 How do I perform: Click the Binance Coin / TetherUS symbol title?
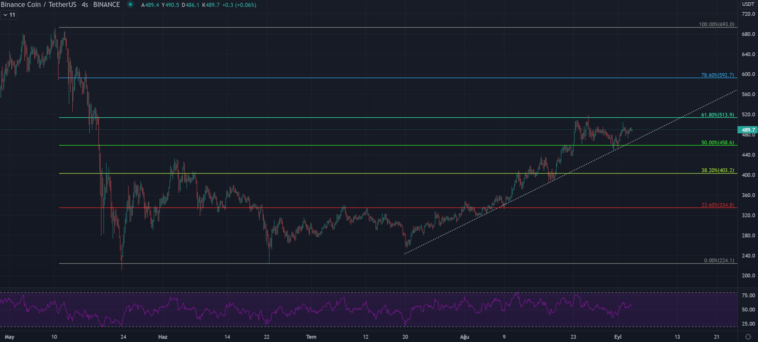(x=38, y=5)
